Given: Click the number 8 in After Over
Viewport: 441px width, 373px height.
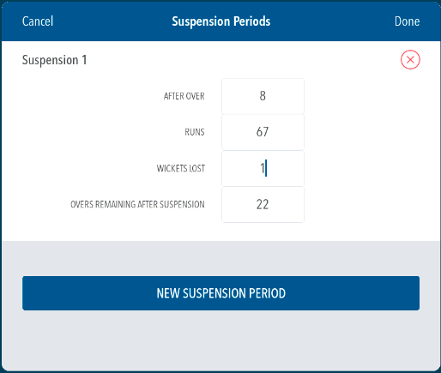Looking at the screenshot, I should [x=263, y=96].
